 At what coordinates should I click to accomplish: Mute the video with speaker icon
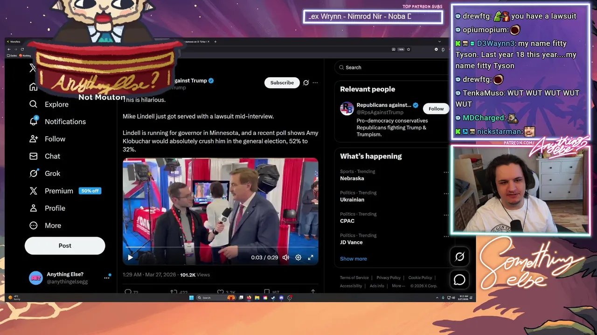286,257
